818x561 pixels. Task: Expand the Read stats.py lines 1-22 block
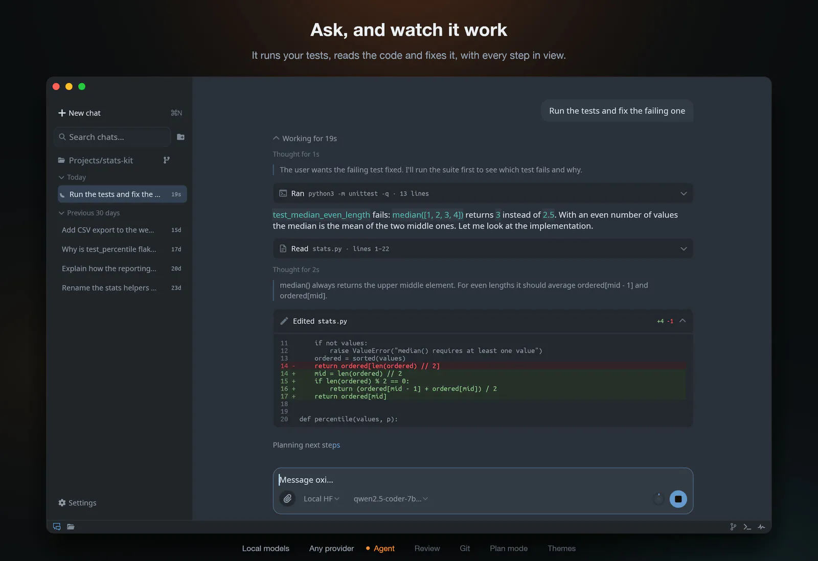click(x=684, y=248)
